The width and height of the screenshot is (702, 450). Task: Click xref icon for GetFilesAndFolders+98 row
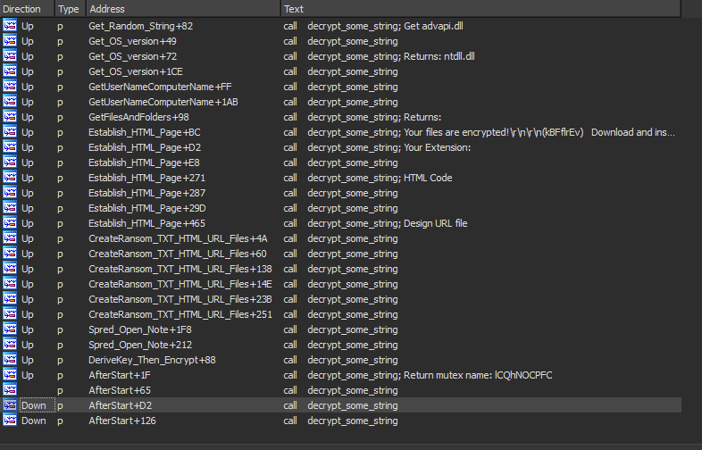(x=10, y=117)
